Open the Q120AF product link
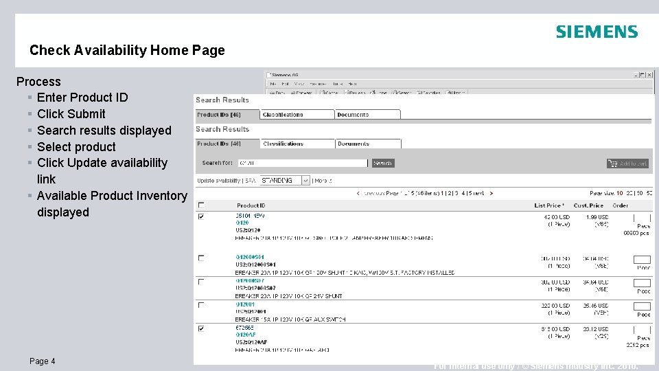The width and height of the screenshot is (659, 371). (x=246, y=335)
